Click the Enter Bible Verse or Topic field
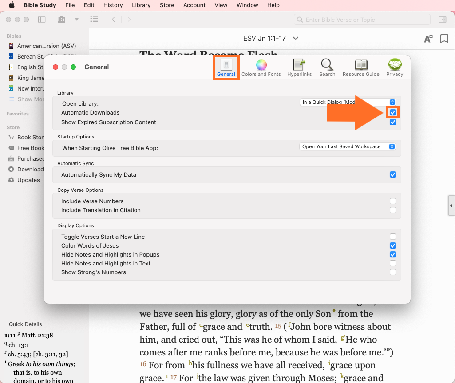 coord(362,20)
